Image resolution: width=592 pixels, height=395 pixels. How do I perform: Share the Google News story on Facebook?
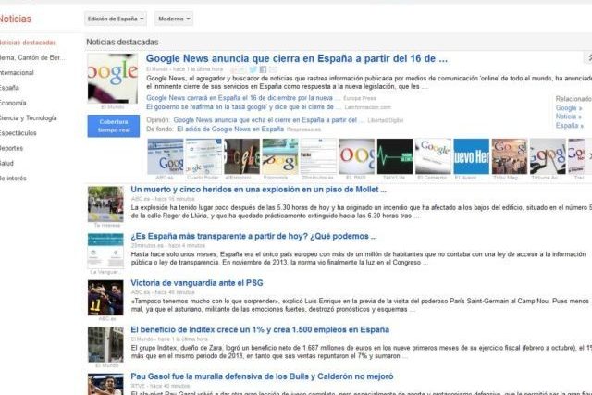263,69
